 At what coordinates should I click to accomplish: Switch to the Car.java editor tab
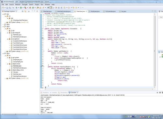coord(123,11)
